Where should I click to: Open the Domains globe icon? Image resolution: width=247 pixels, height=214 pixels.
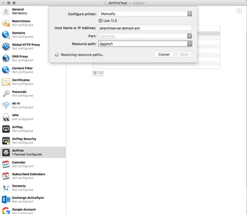coord(6,35)
